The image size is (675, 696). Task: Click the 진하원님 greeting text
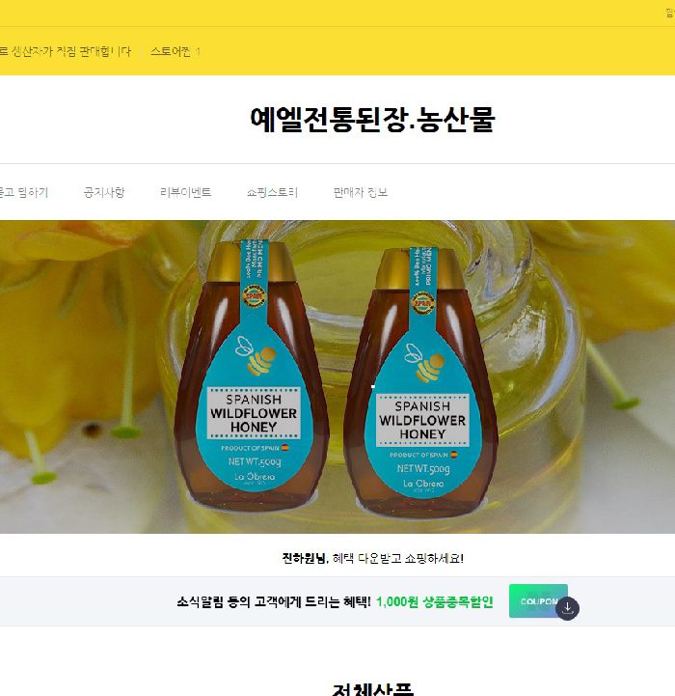point(305,558)
